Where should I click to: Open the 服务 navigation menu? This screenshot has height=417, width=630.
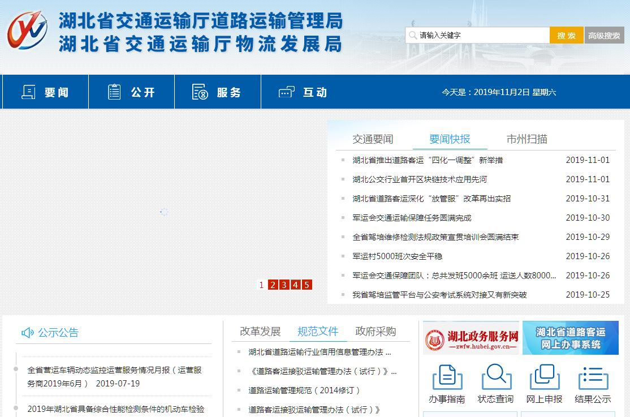tap(218, 92)
